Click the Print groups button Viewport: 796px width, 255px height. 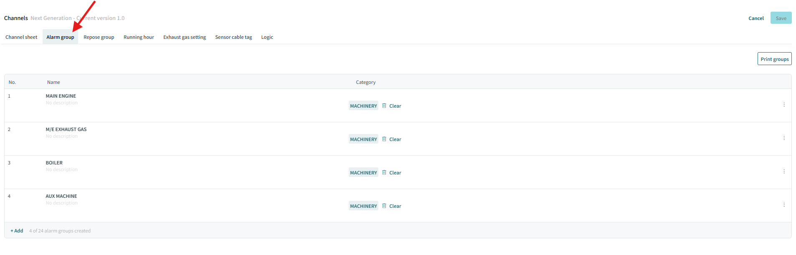(775, 59)
